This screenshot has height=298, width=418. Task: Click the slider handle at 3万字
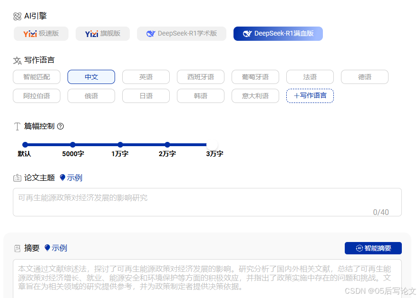coord(212,145)
